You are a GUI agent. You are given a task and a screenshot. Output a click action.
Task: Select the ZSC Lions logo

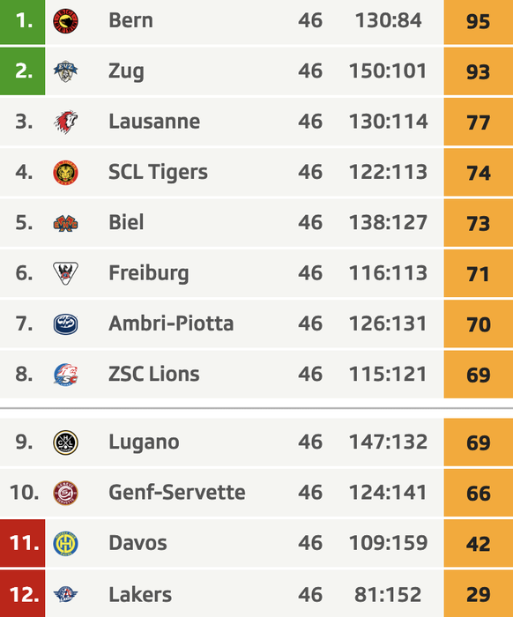pyautogui.click(x=65, y=375)
